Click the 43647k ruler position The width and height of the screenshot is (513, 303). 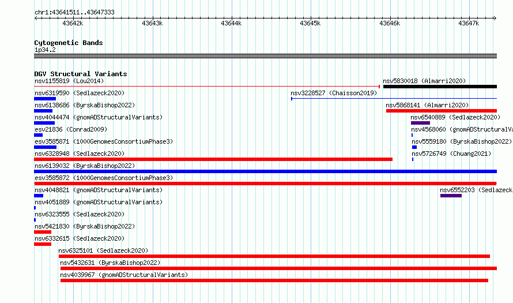point(469,23)
